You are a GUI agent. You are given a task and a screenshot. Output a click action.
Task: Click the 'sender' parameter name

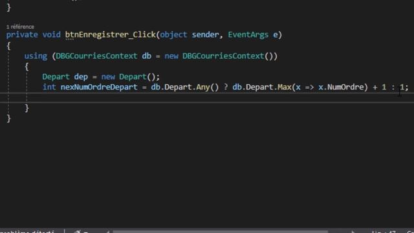point(206,35)
